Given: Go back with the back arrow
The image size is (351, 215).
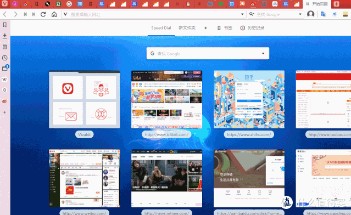Looking at the screenshot, I should coord(5,14).
